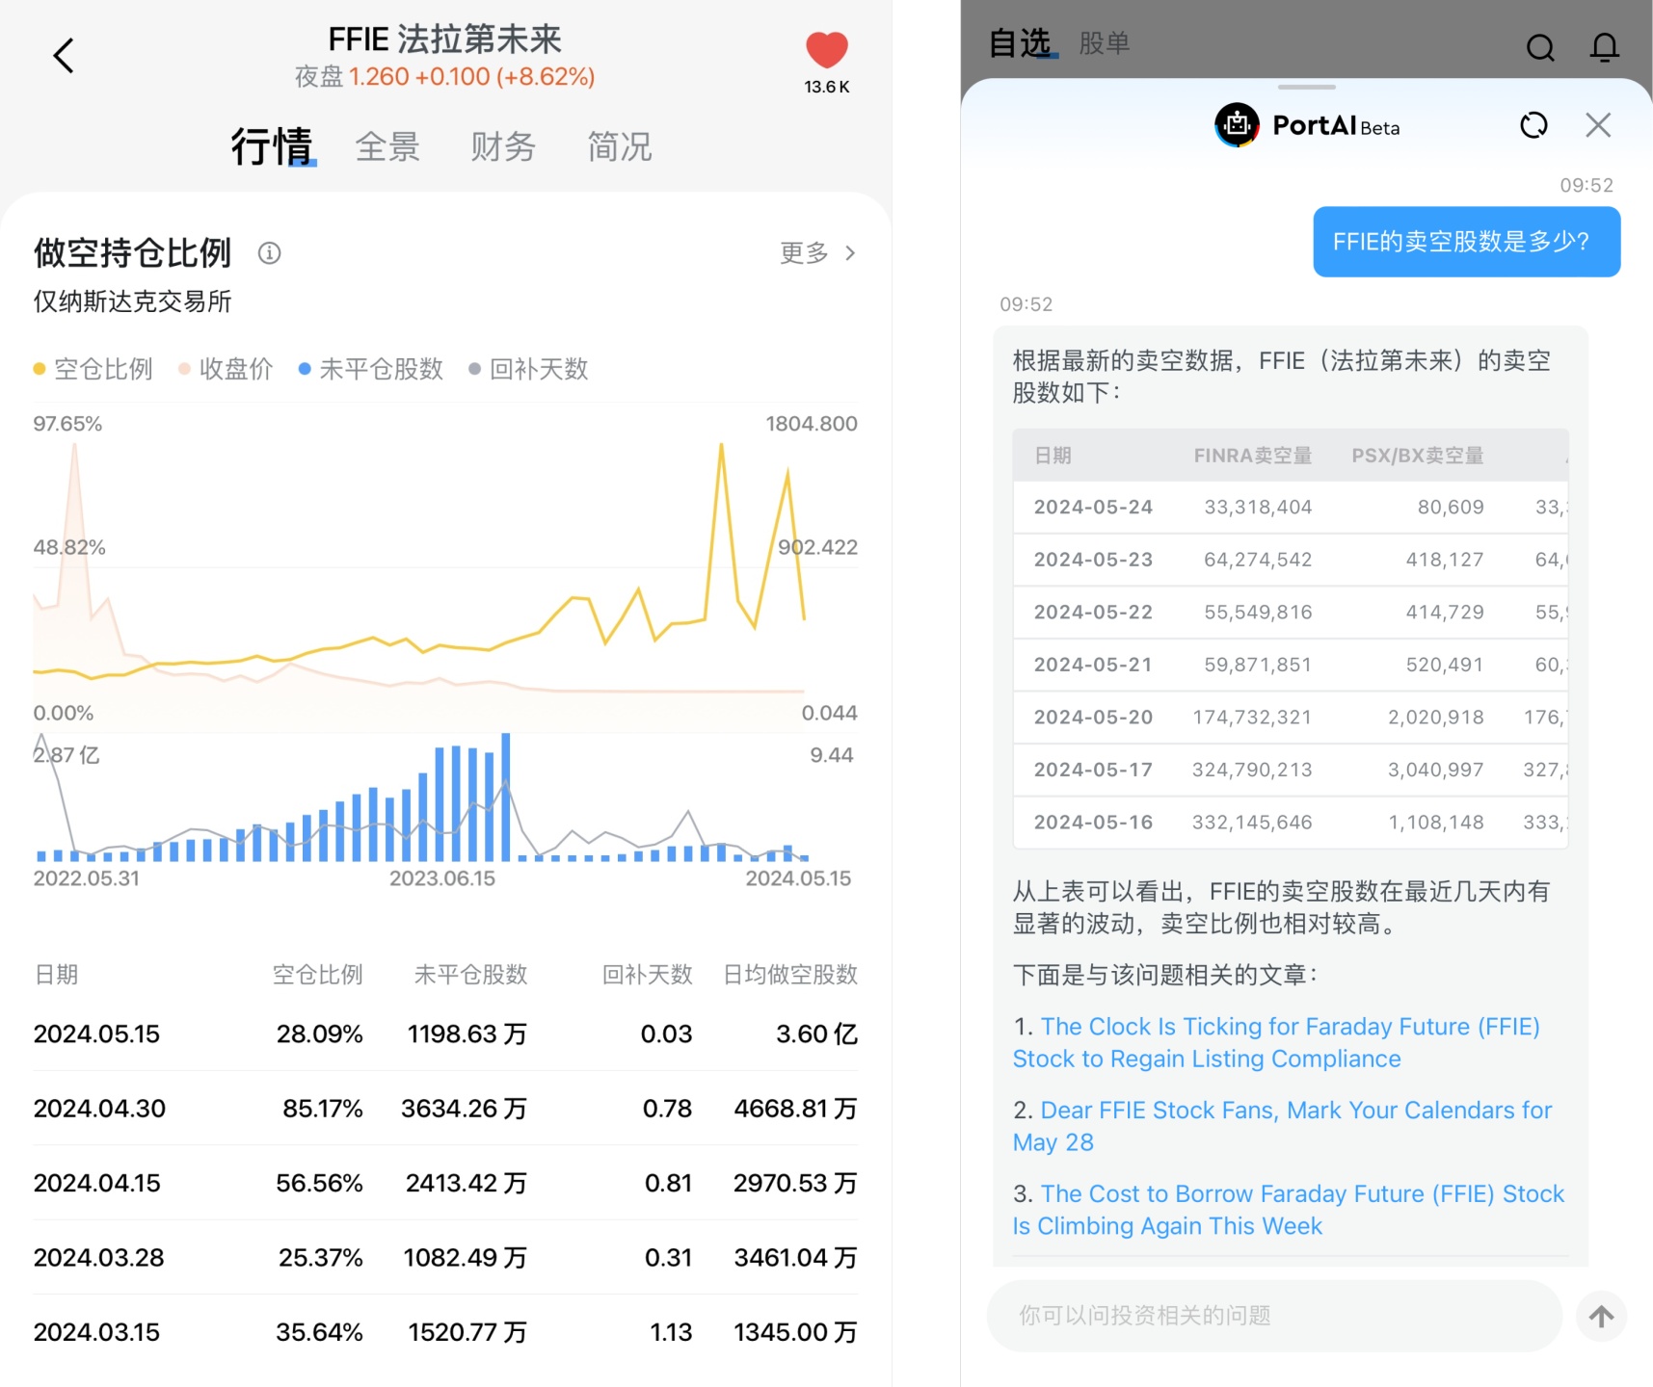Switch to the 全景 tab
Screen dimensions: 1653x1387
(x=387, y=147)
